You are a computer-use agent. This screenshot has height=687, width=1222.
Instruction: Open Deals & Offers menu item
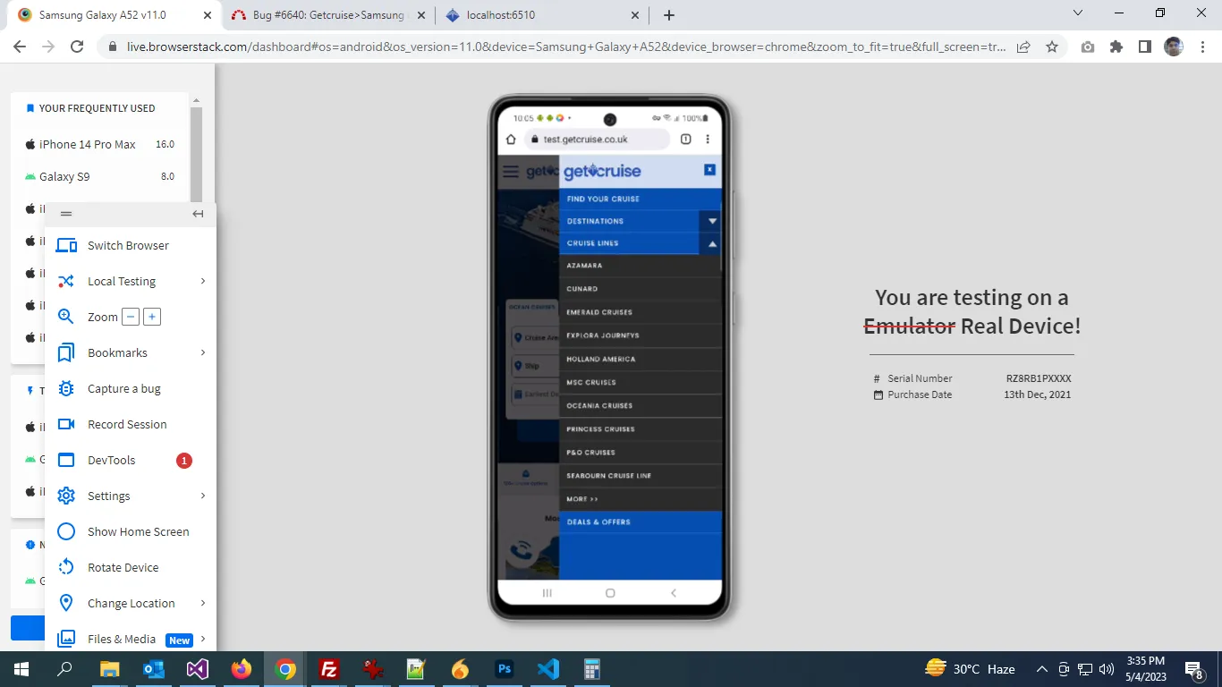pyautogui.click(x=640, y=522)
